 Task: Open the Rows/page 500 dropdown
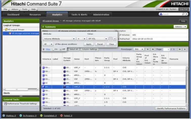(x=139, y=49)
